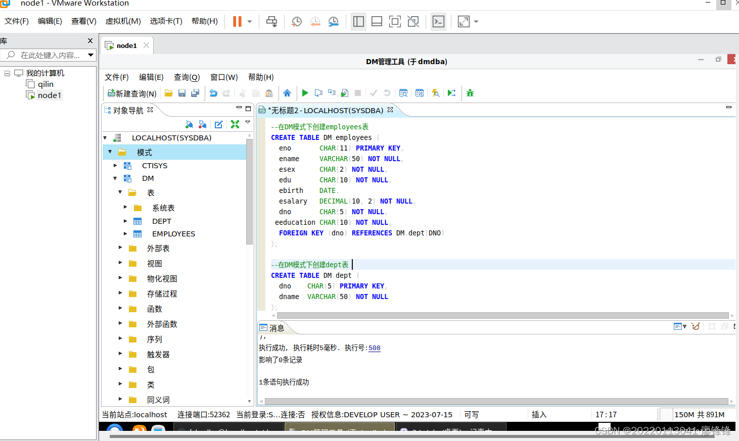Expand the CTISYS schema node
Image resolution: width=739 pixels, height=441 pixels.
[x=115, y=165]
